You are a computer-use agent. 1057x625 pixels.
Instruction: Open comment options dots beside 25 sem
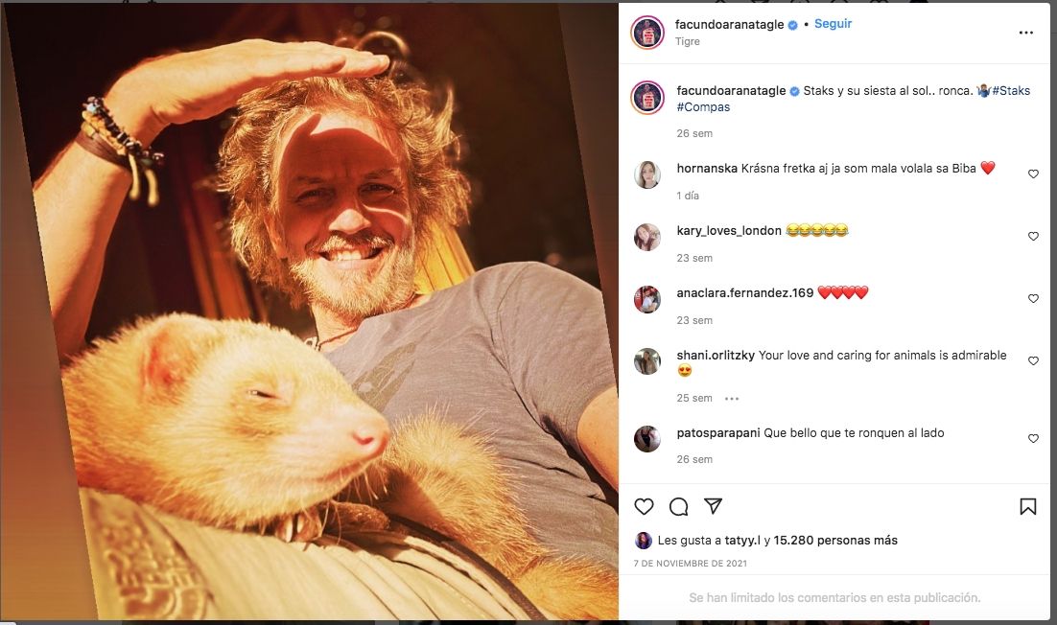click(x=732, y=399)
